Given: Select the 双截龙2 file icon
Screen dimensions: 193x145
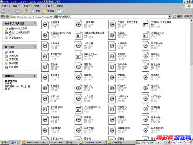Looking at the screenshot, I should pyautogui.click(x=112, y=77).
